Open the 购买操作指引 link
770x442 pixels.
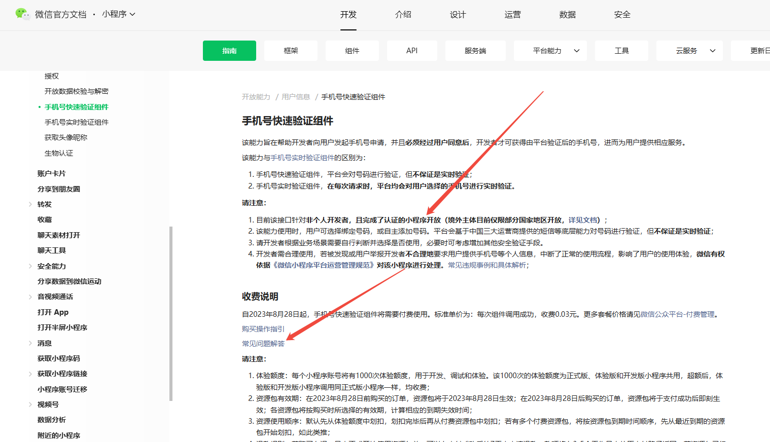pyautogui.click(x=263, y=329)
